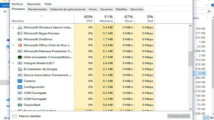This screenshot has height=120, width=214.
Task: Select the Cortana process name
Action: (x=29, y=81)
